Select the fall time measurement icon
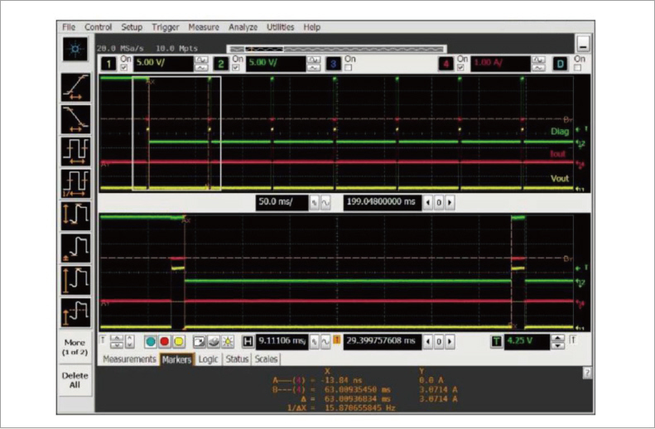 click(x=76, y=118)
